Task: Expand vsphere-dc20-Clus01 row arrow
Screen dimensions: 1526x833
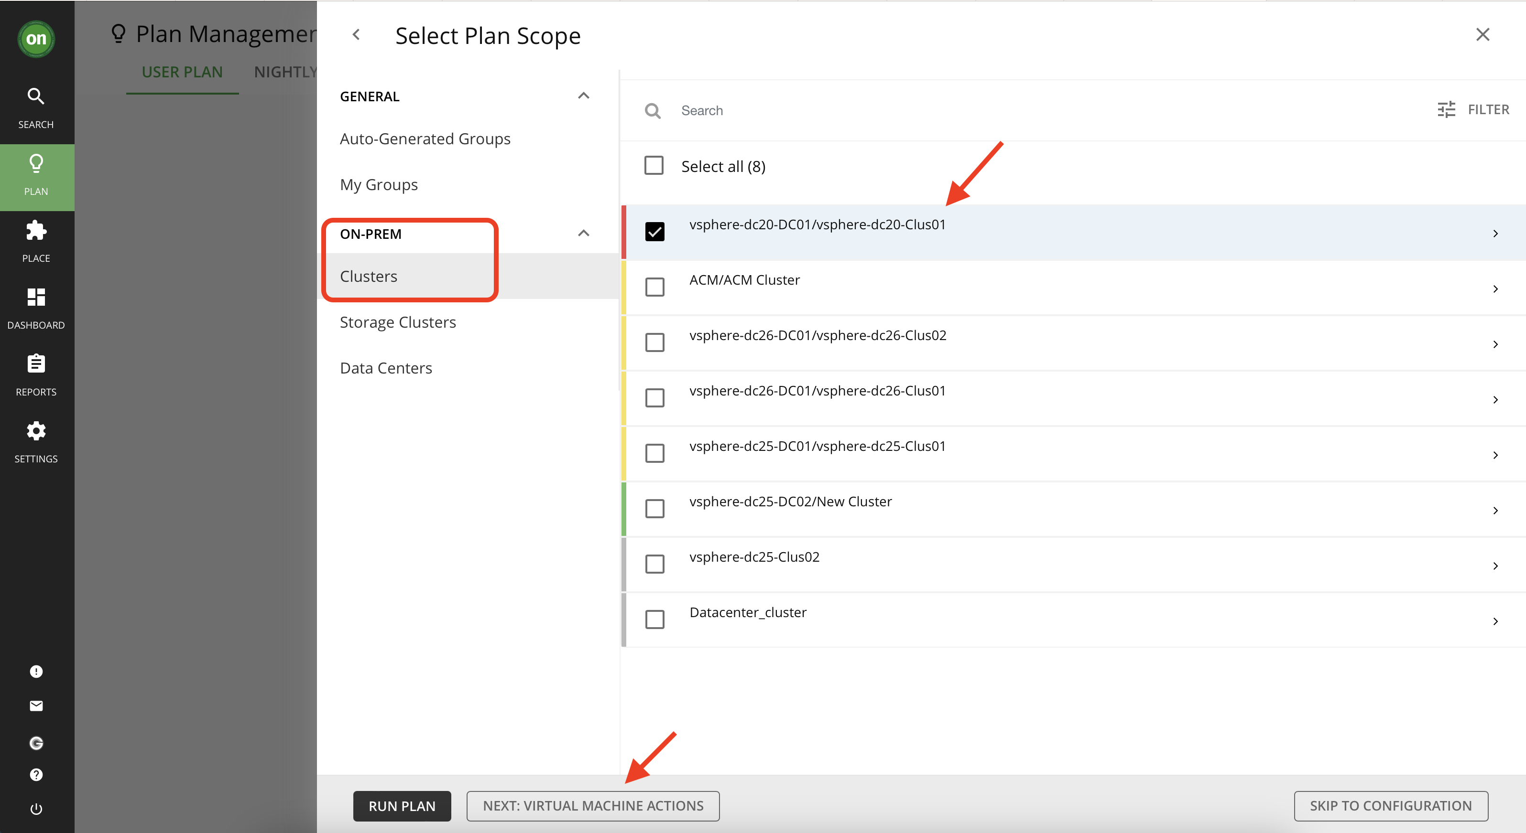Action: [1495, 233]
